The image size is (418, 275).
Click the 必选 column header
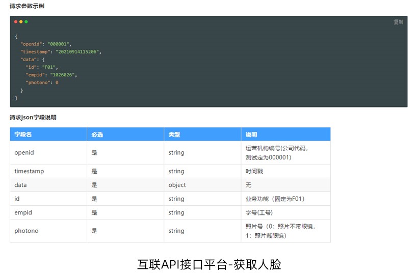coord(97,134)
